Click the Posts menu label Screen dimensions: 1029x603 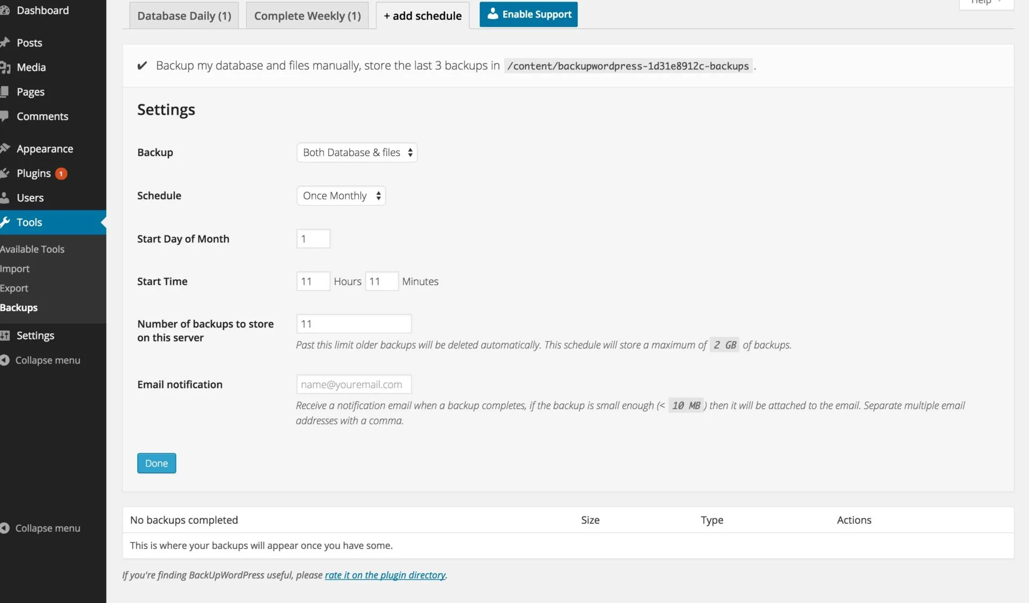coord(29,42)
